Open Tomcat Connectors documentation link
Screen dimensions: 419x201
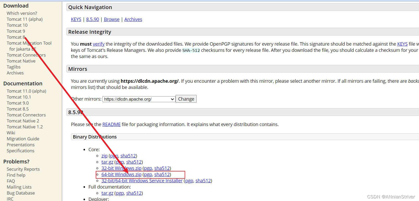coord(26,115)
